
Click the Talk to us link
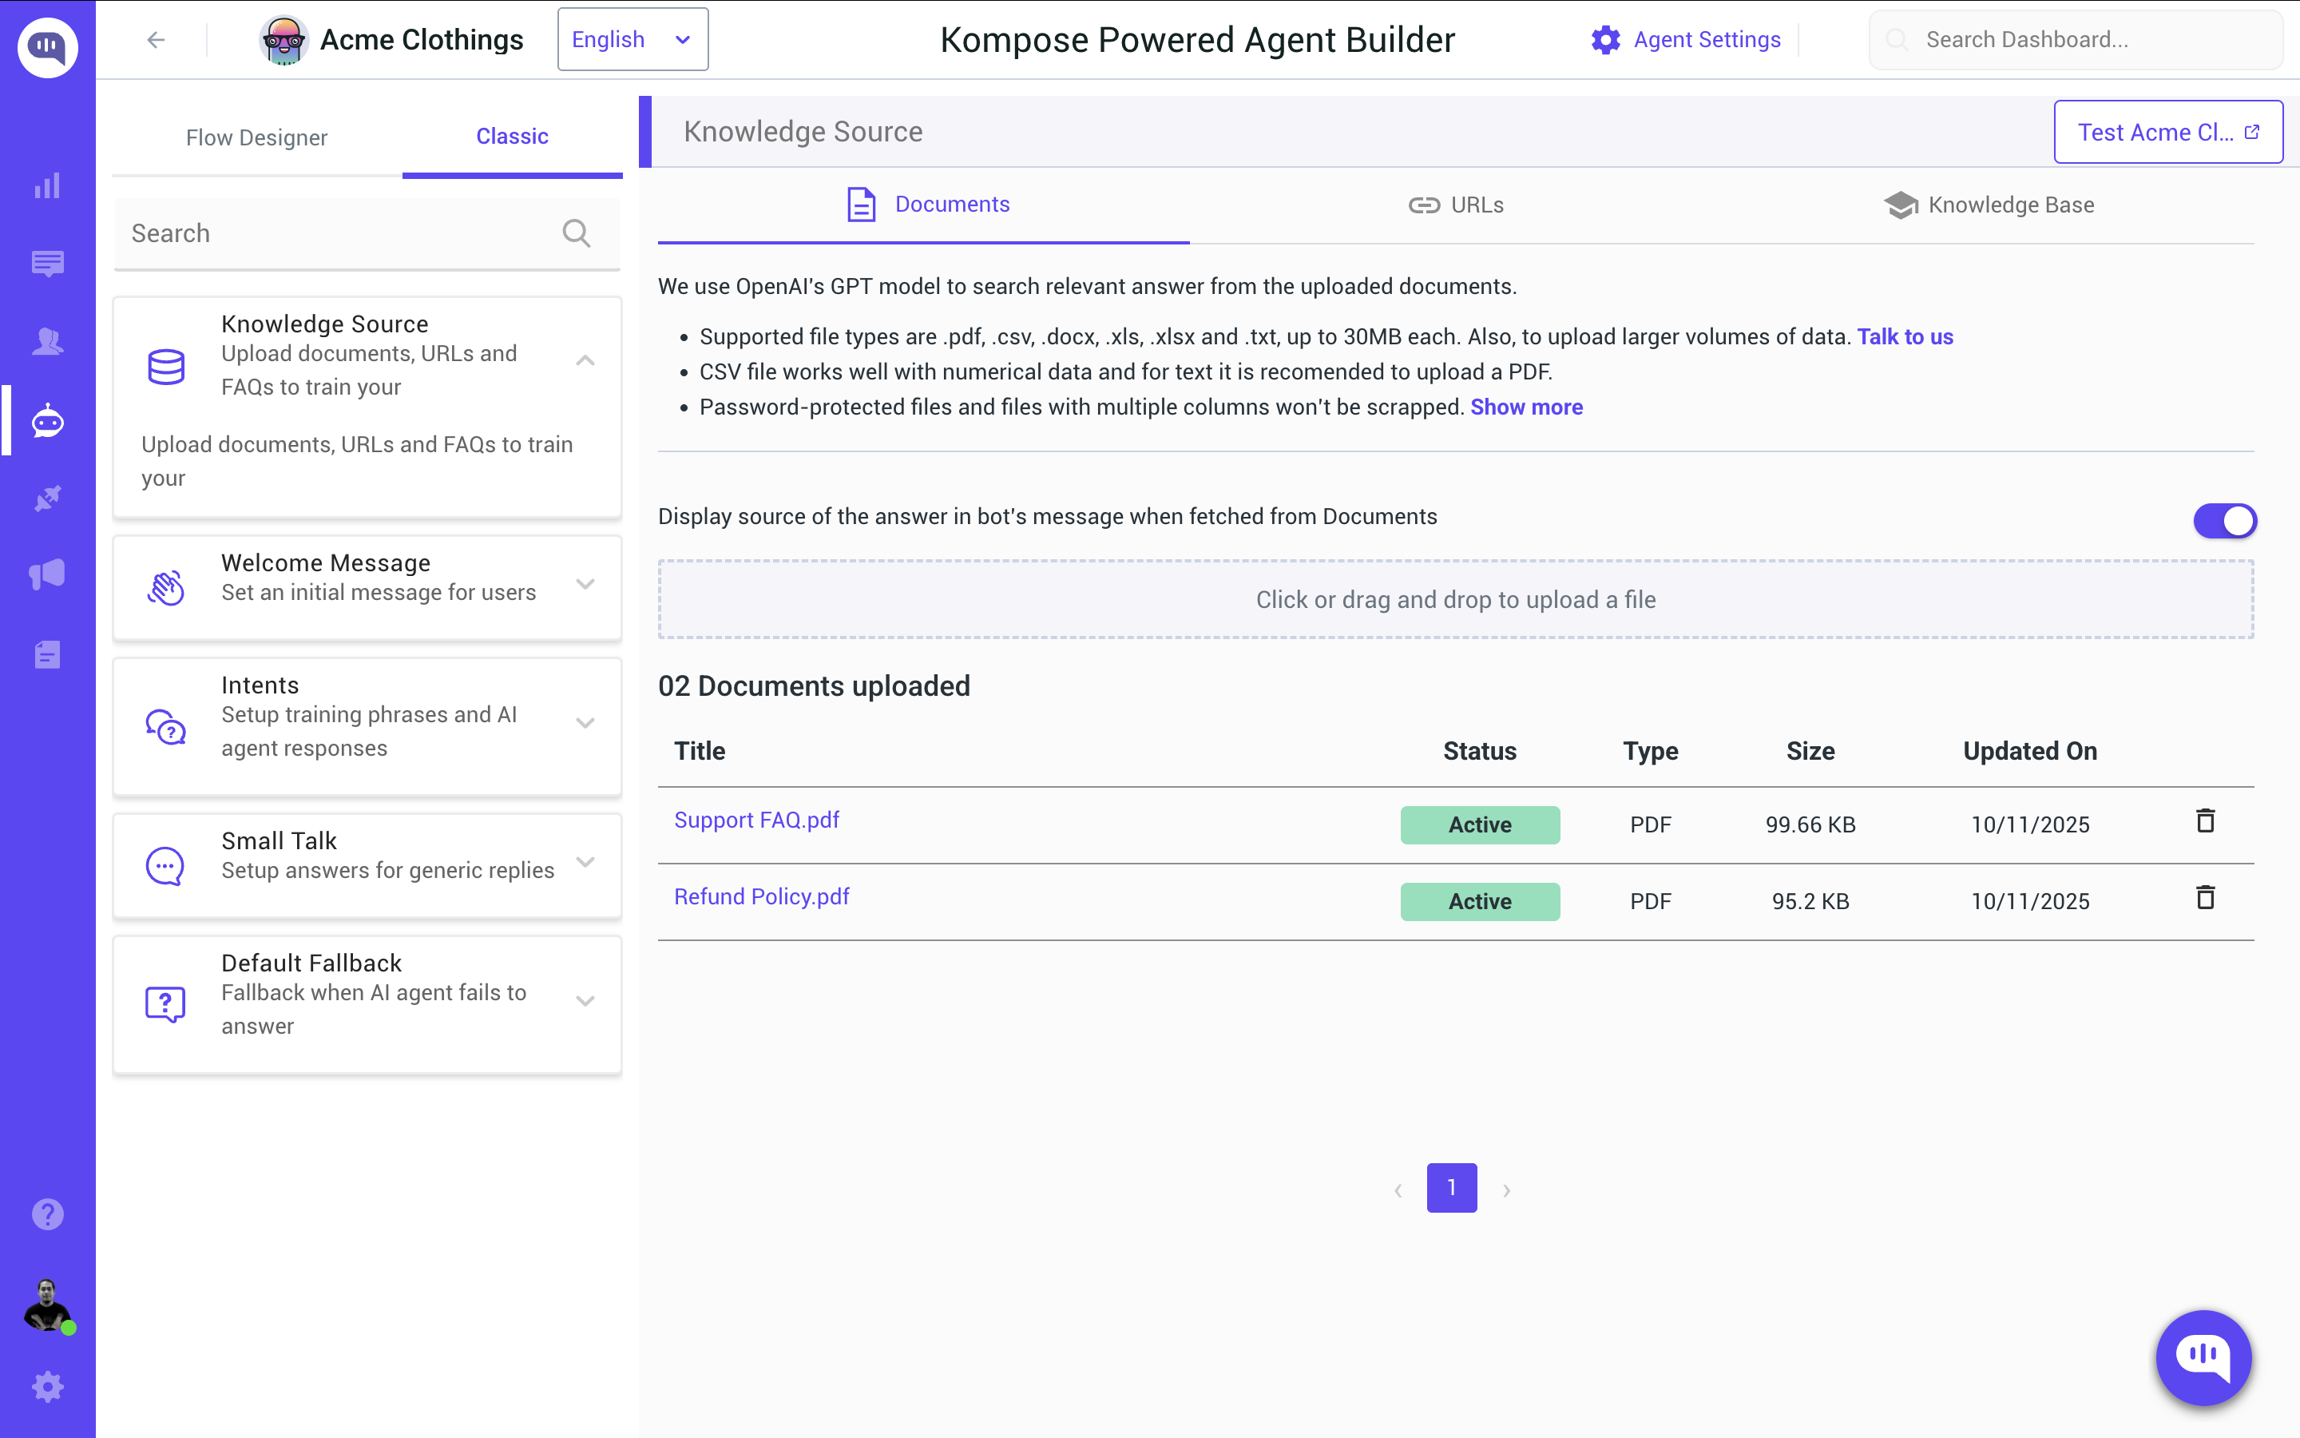coord(1905,336)
